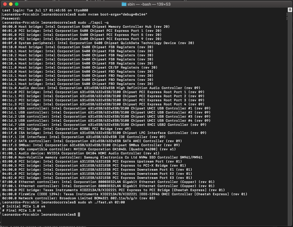Click the terminal cursor at the last prompt
This screenshot has width=293, height=227.
[79, 214]
